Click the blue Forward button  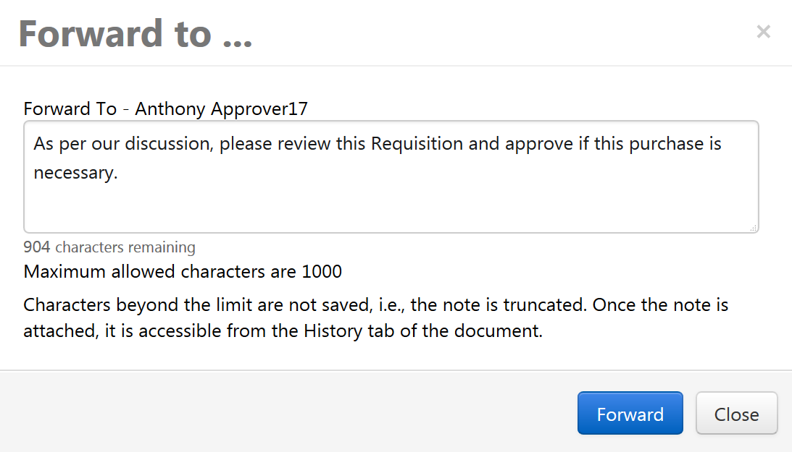(x=630, y=414)
